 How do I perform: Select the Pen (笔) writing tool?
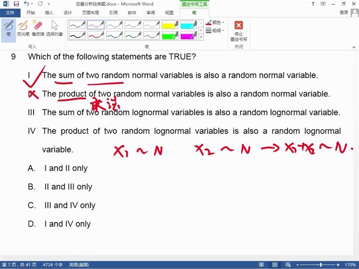tap(9, 30)
